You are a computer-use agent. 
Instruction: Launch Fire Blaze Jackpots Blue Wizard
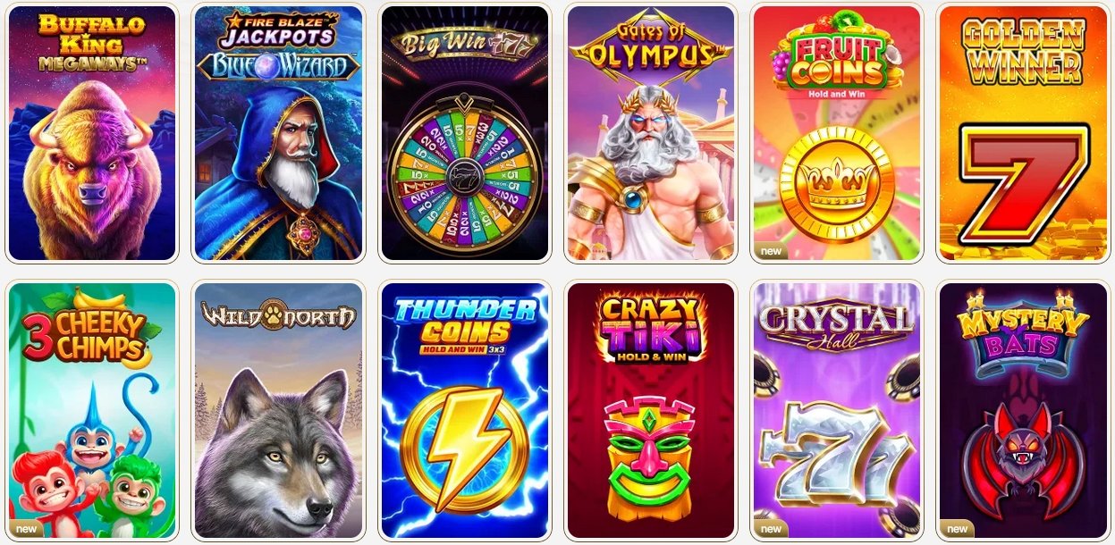[x=278, y=133]
